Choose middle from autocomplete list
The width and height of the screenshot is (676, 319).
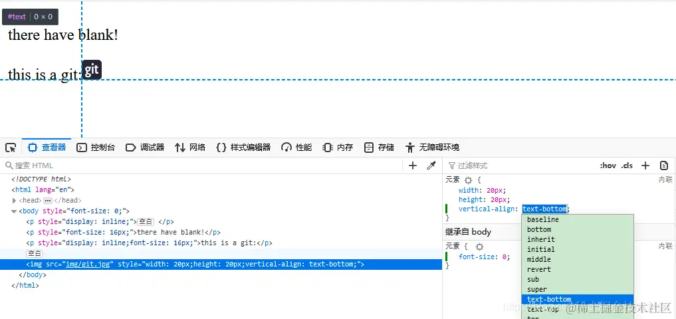tap(577, 259)
